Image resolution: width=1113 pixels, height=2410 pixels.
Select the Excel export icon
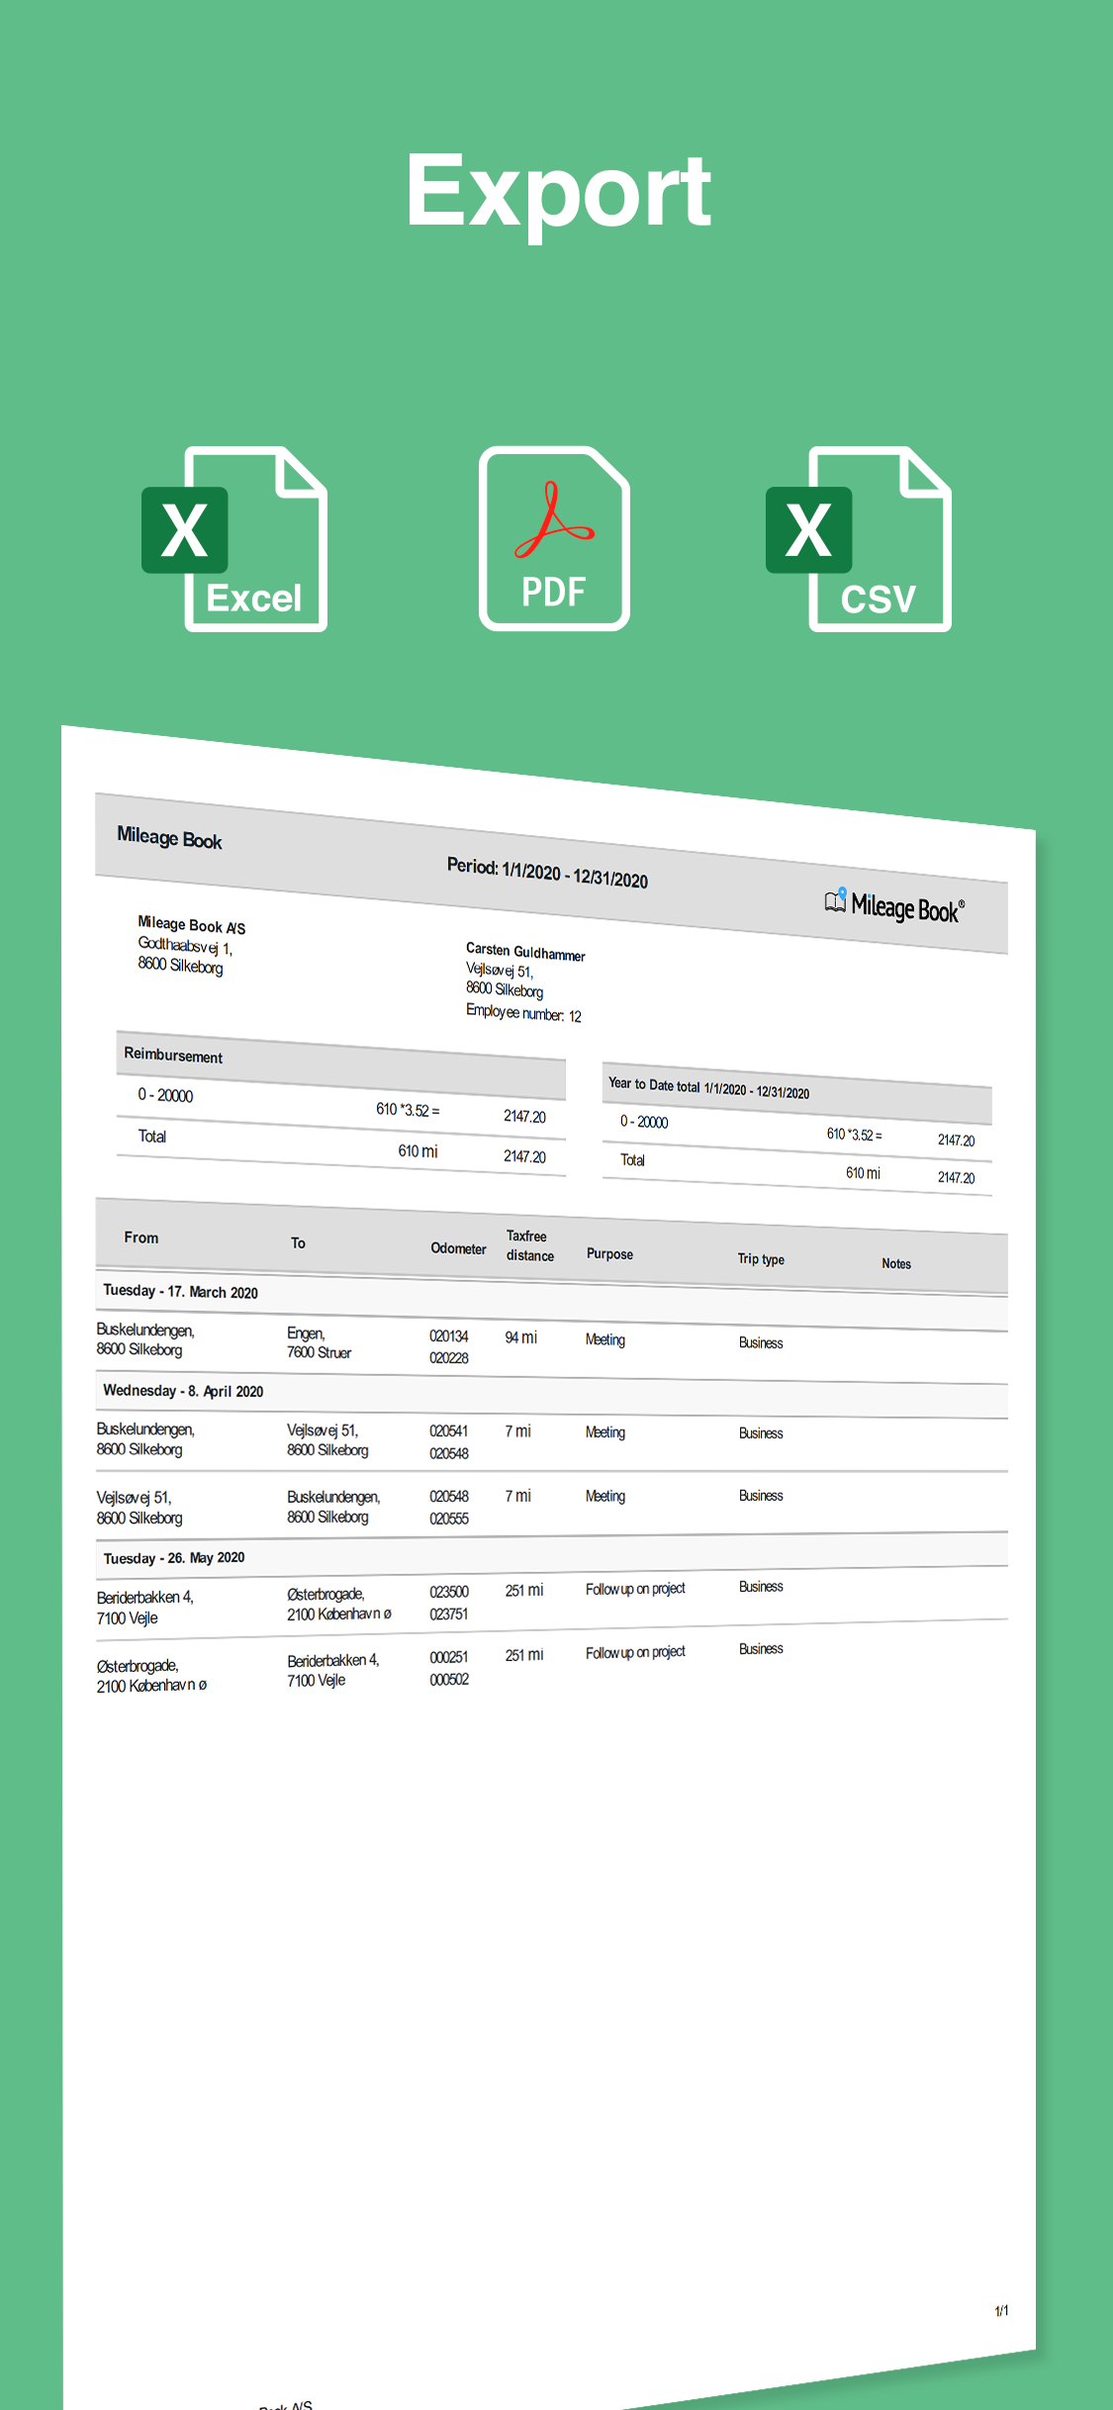[x=234, y=538]
